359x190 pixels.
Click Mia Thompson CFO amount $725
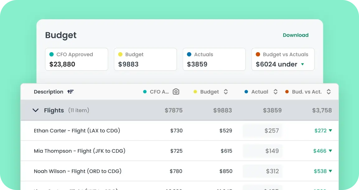click(176, 151)
